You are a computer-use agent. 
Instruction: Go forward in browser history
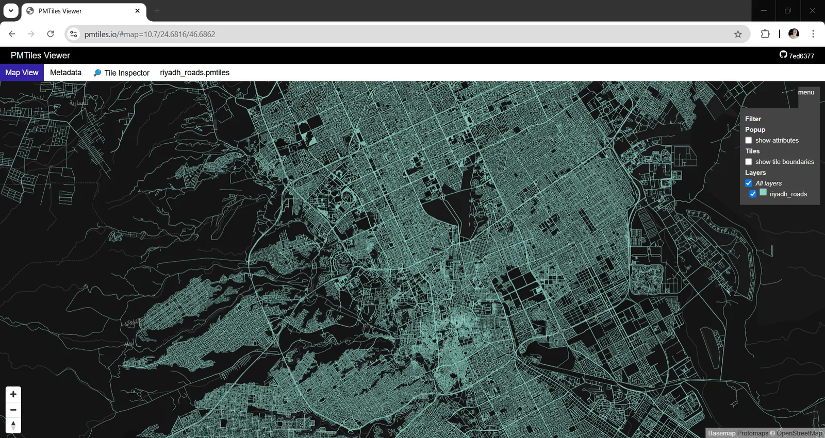tap(31, 34)
